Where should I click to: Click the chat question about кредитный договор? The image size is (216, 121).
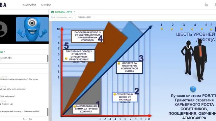pos(20,111)
